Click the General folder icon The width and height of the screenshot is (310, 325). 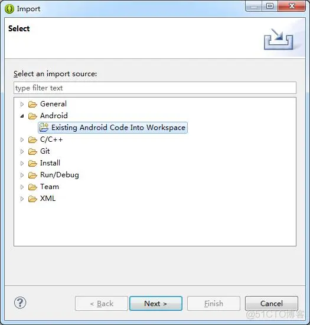tap(32, 104)
